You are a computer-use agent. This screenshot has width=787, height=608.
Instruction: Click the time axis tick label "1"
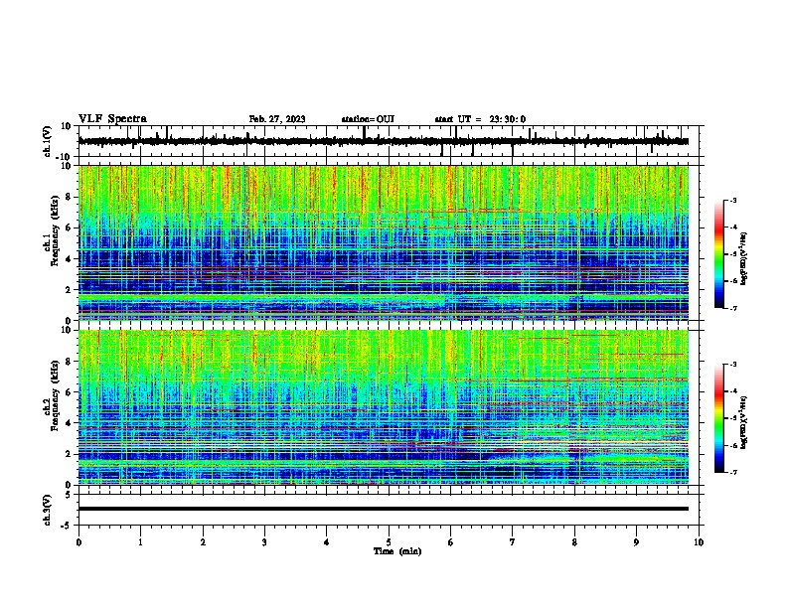pos(140,542)
